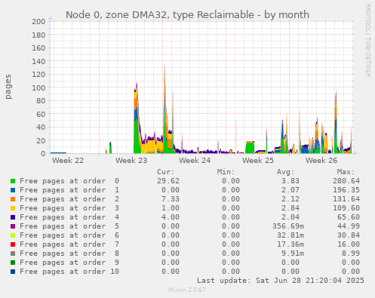Click the 356.69m average value
Screen dimensions: 375x298
288,226
